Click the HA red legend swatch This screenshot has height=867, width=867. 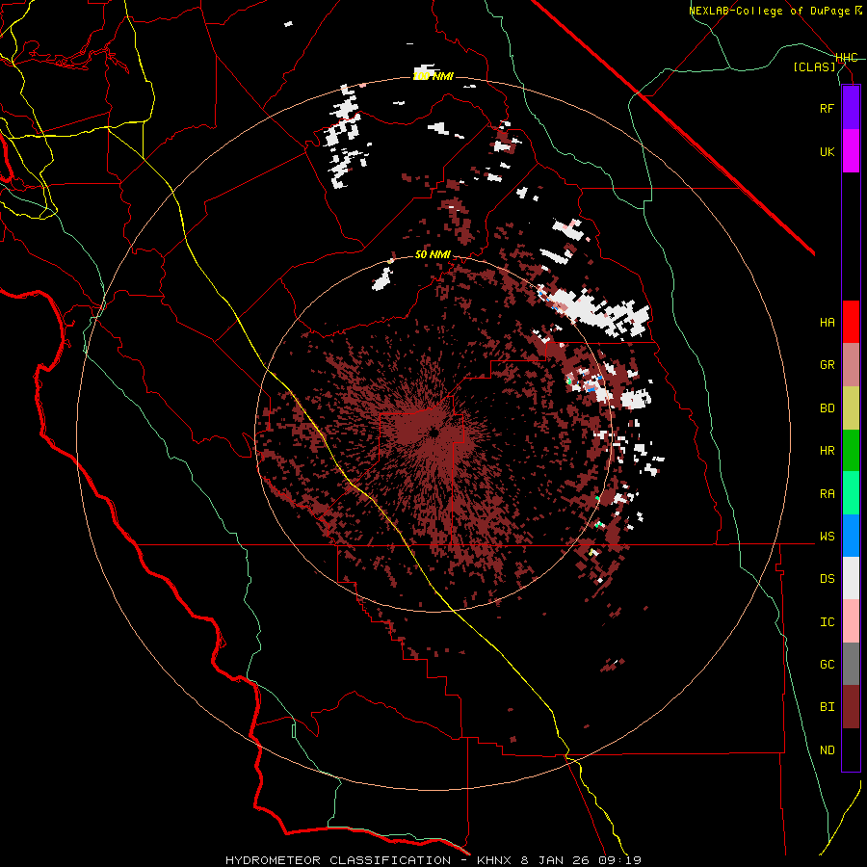tap(851, 322)
